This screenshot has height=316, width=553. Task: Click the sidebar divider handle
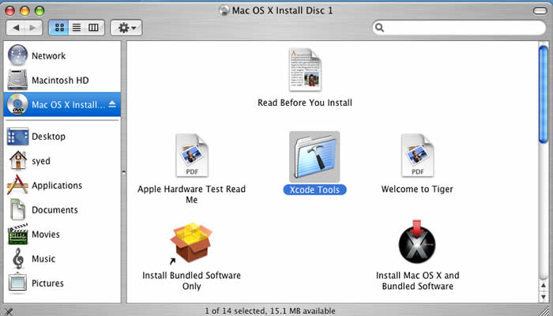point(123,172)
